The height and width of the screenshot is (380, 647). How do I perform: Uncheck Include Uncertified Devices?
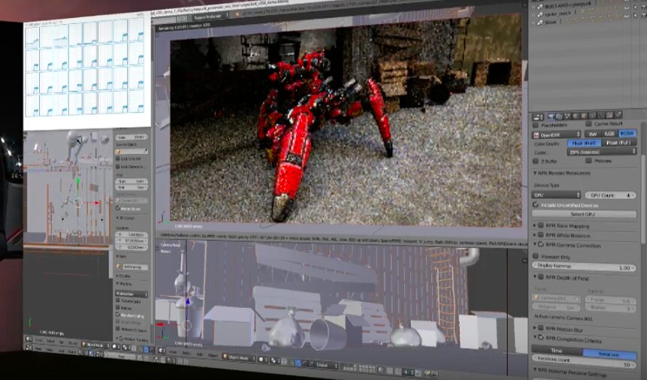click(537, 204)
